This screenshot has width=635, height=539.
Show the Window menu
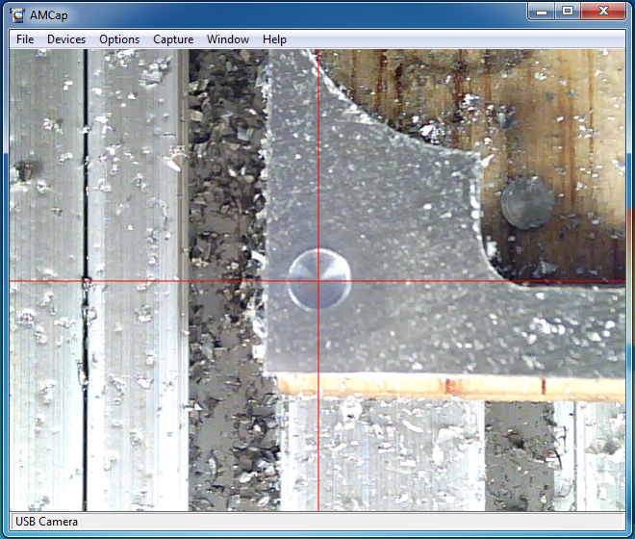click(228, 39)
